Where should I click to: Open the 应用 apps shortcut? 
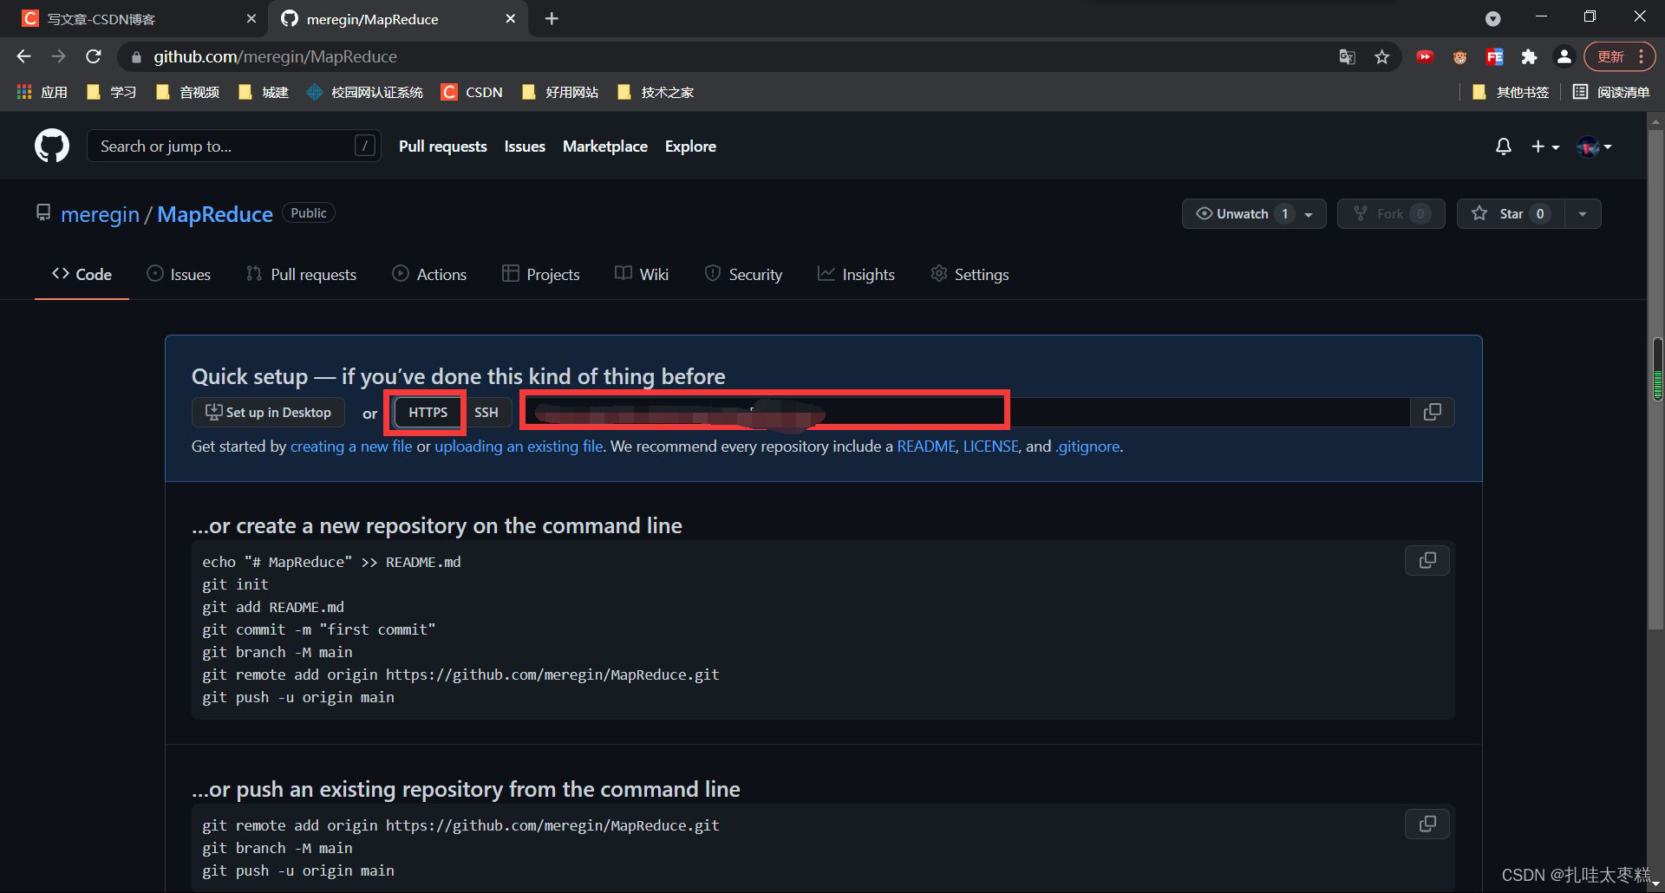(x=42, y=92)
